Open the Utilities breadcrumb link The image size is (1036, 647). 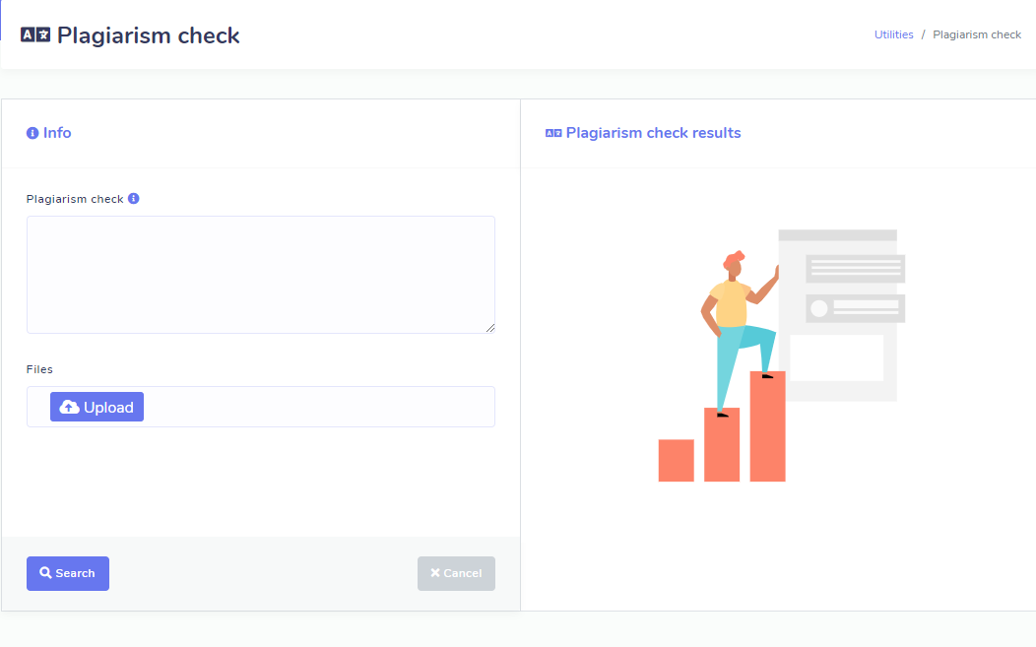(894, 34)
